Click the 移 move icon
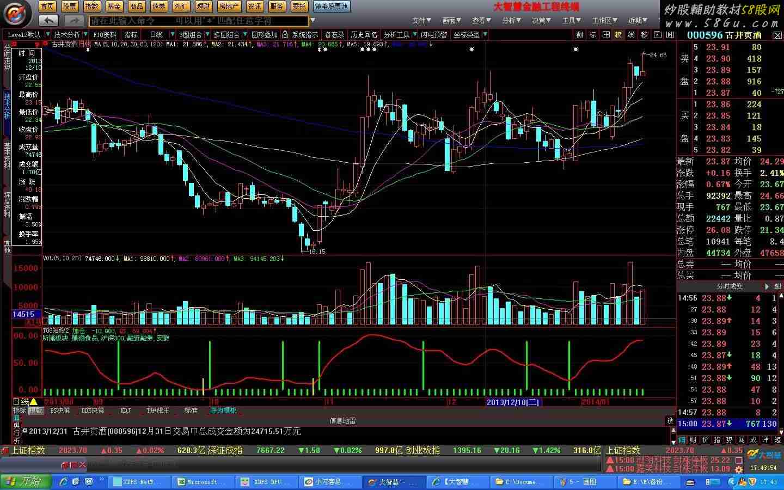 click(645, 34)
